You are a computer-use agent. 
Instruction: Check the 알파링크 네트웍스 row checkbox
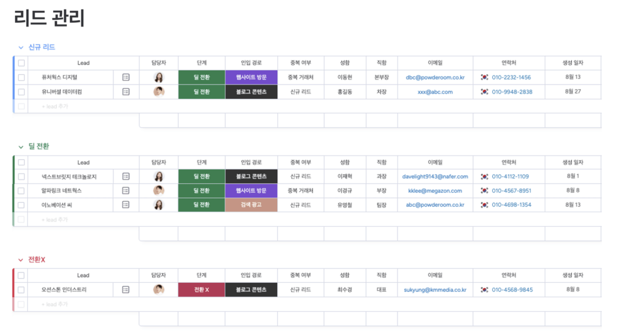click(x=21, y=191)
